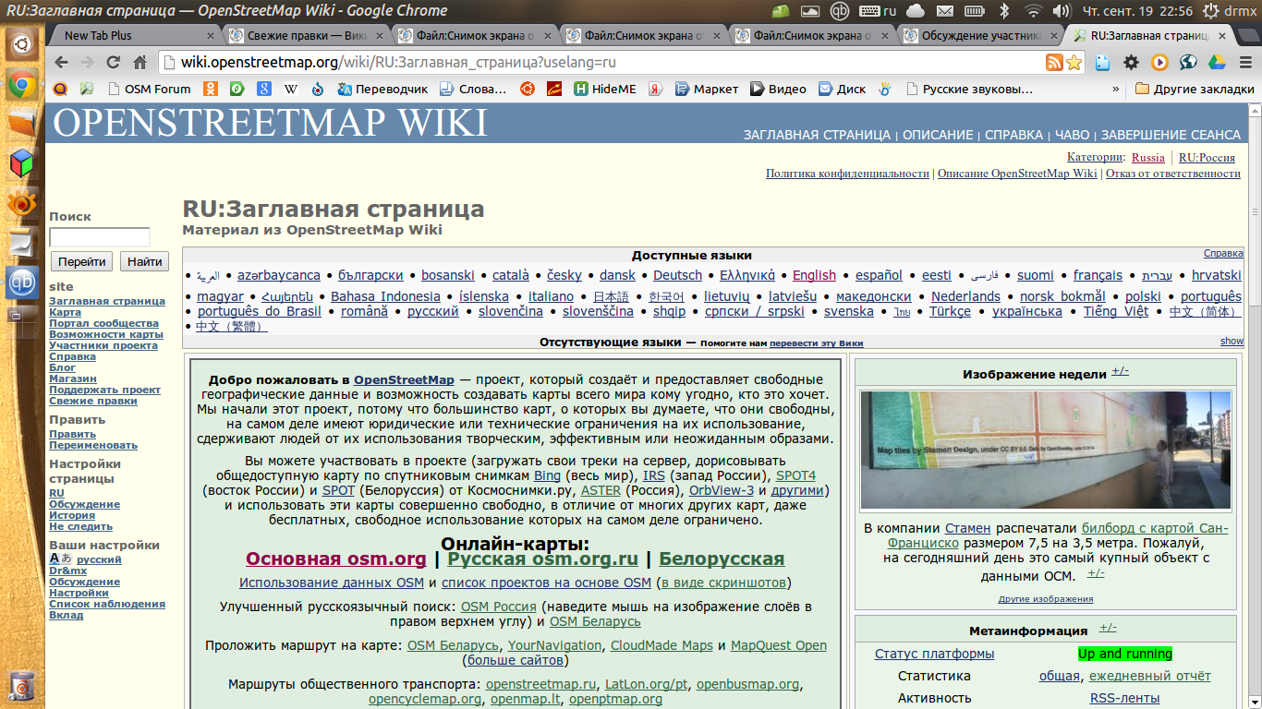1262x709 pixels.
Task: Open the Ubuntu logo bookmark
Action: tap(527, 90)
